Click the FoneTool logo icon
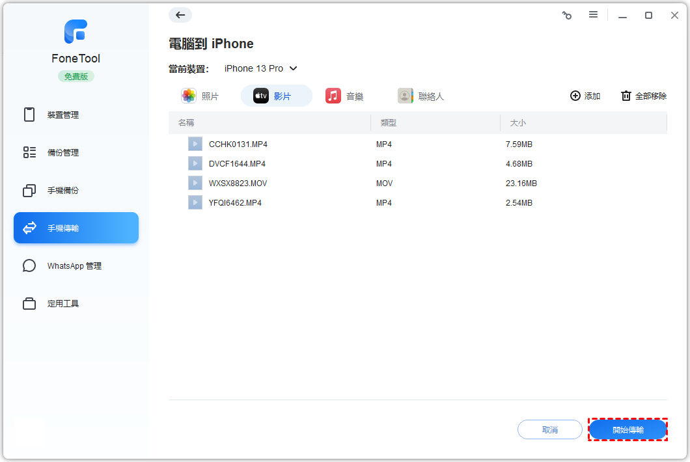 76,32
